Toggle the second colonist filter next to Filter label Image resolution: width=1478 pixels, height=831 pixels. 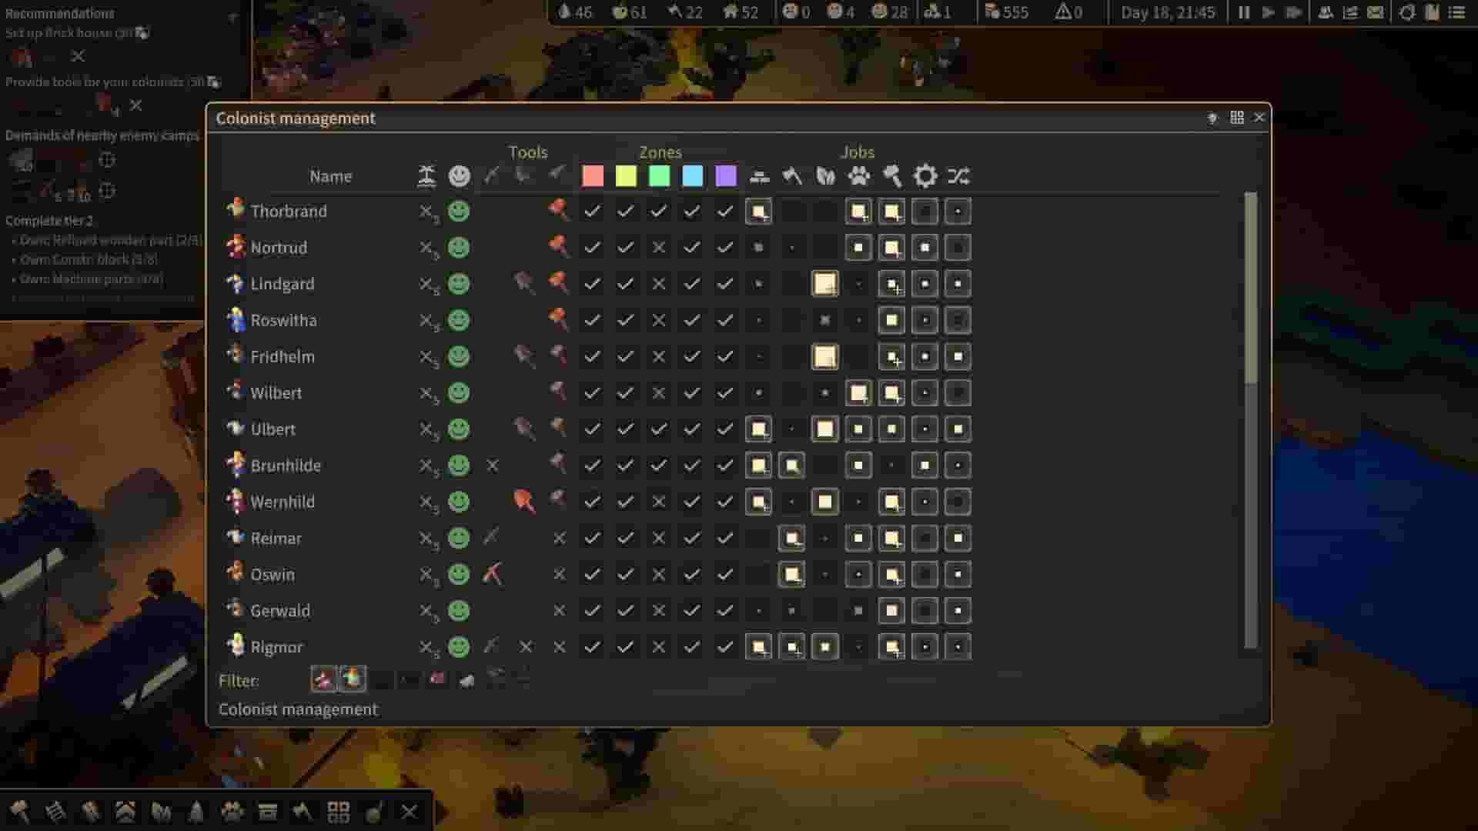coord(353,680)
